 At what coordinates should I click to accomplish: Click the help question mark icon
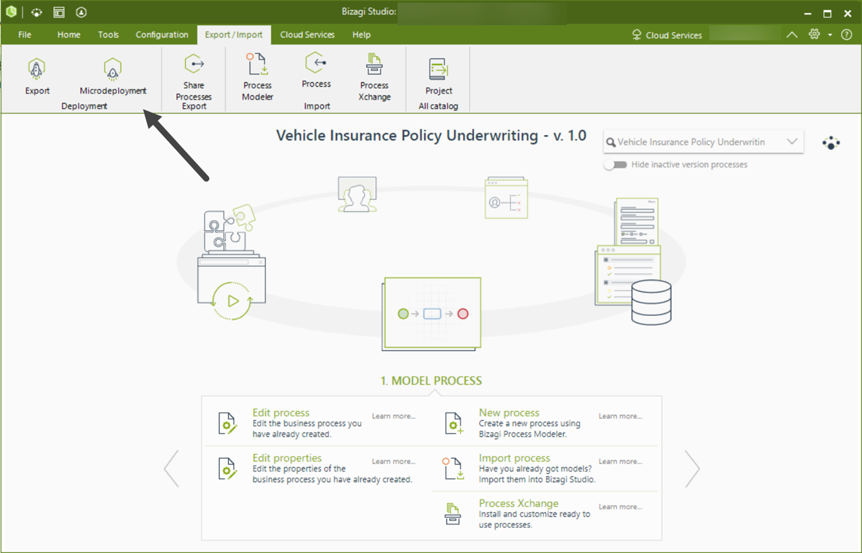tap(847, 35)
